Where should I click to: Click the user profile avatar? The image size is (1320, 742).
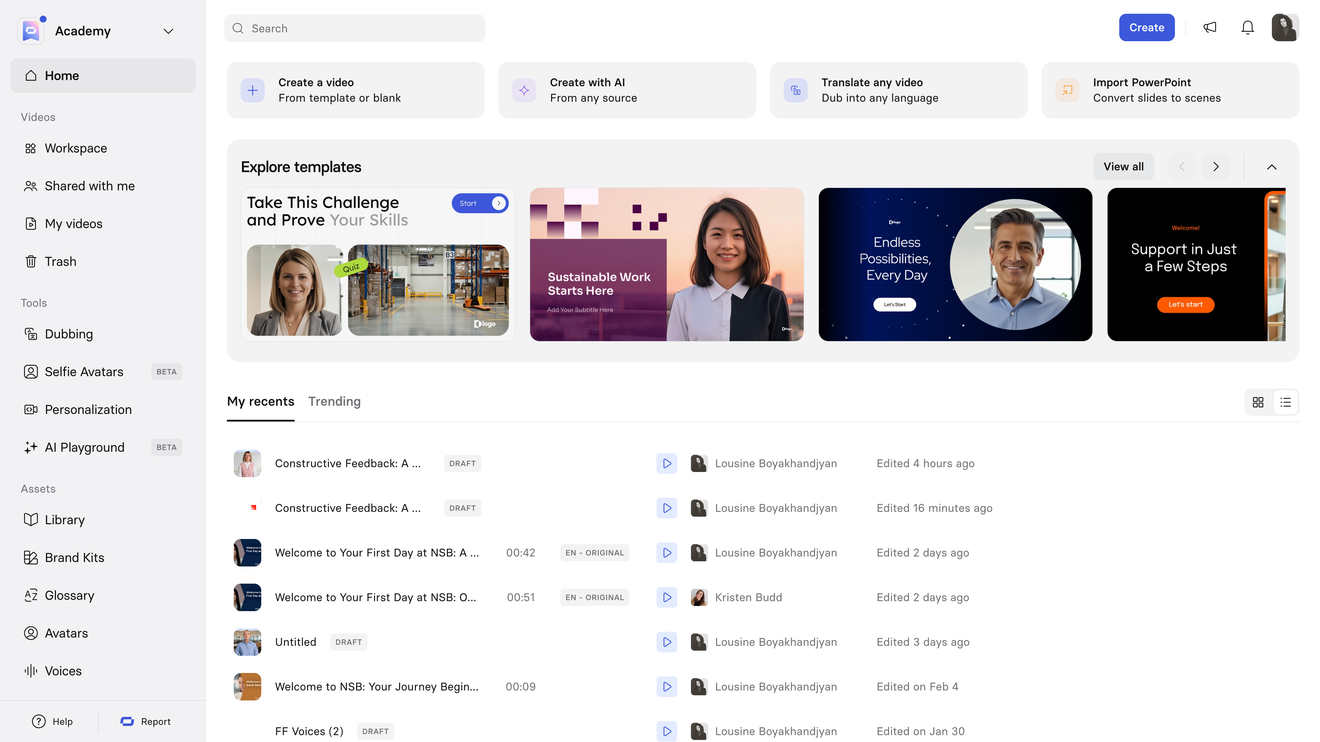pos(1285,27)
